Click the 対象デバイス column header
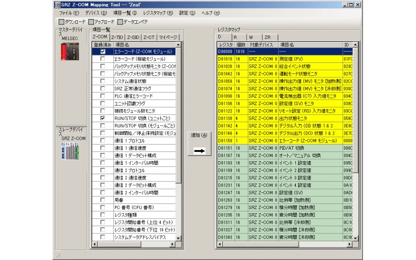The image size is (416, 260). (x=263, y=45)
